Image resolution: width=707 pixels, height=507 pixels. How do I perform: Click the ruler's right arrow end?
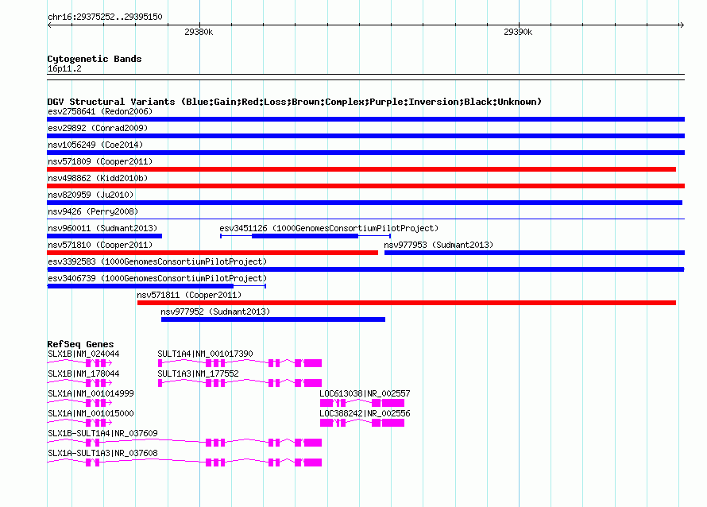tap(682, 25)
